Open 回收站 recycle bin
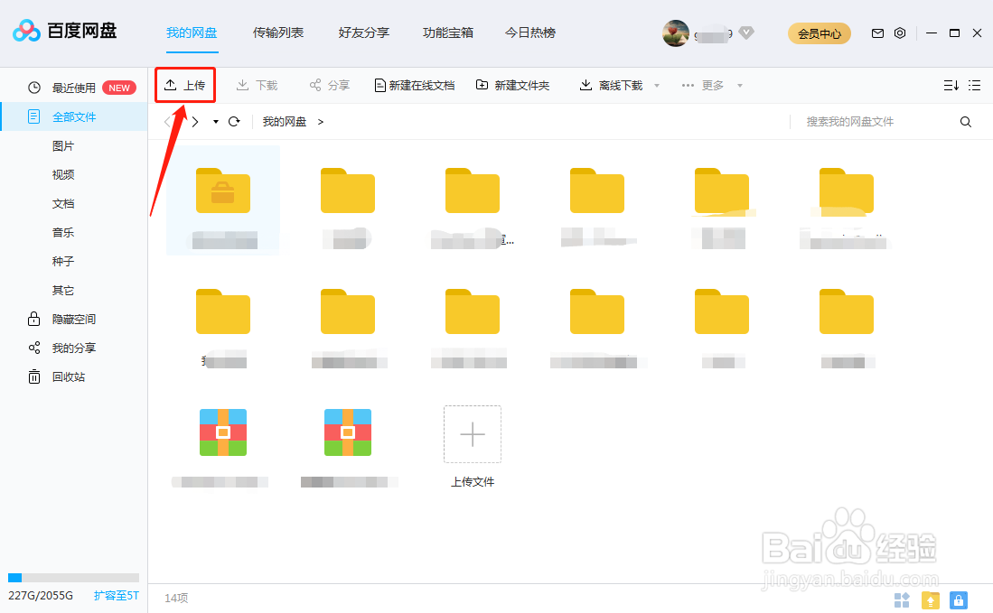 (x=69, y=377)
